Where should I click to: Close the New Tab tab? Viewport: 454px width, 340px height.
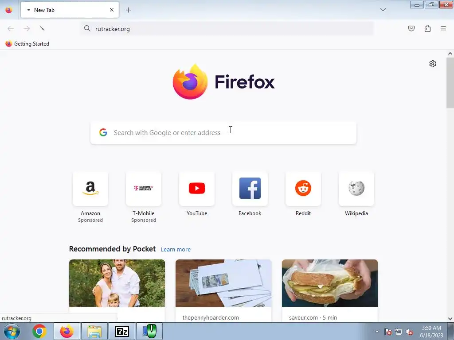coord(111,10)
